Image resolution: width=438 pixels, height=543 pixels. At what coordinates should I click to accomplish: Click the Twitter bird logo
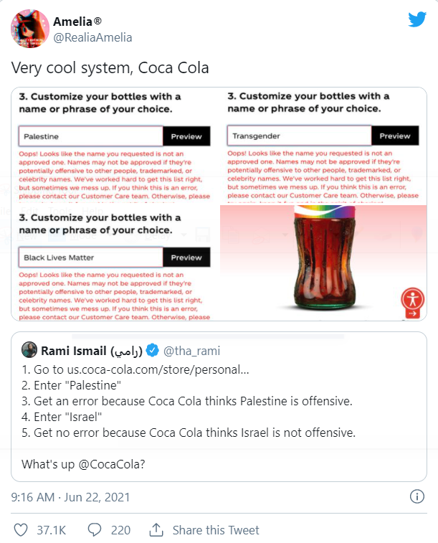pyautogui.click(x=417, y=19)
